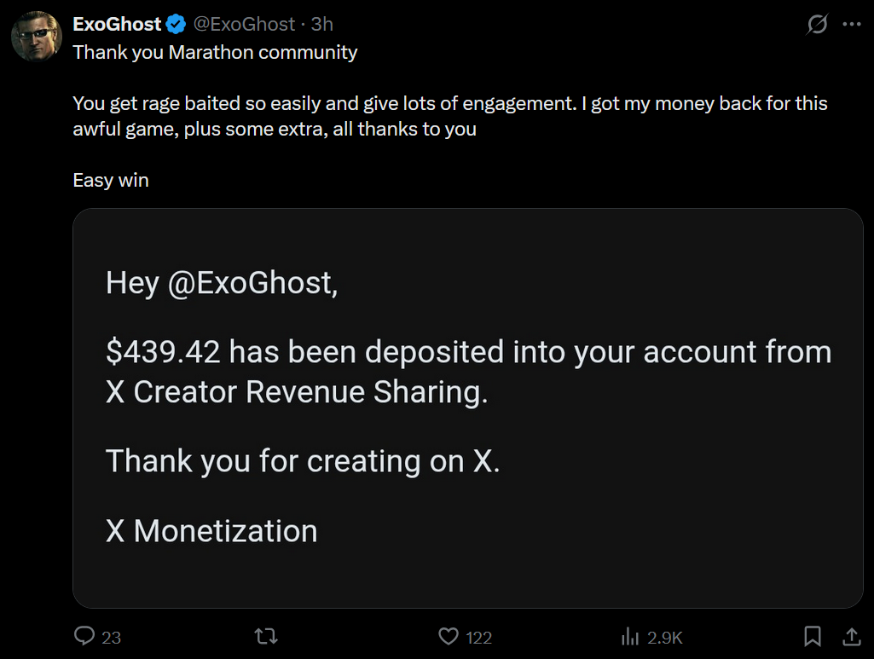Click the Grok slashed-circle icon
This screenshot has width=874, height=659.
coord(817,24)
